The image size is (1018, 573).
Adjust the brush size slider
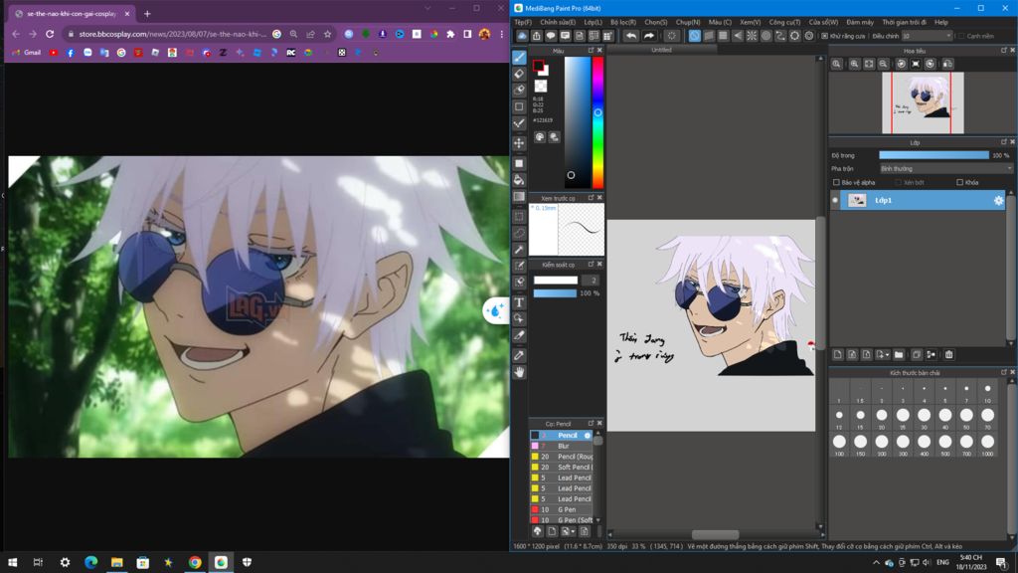coord(556,280)
